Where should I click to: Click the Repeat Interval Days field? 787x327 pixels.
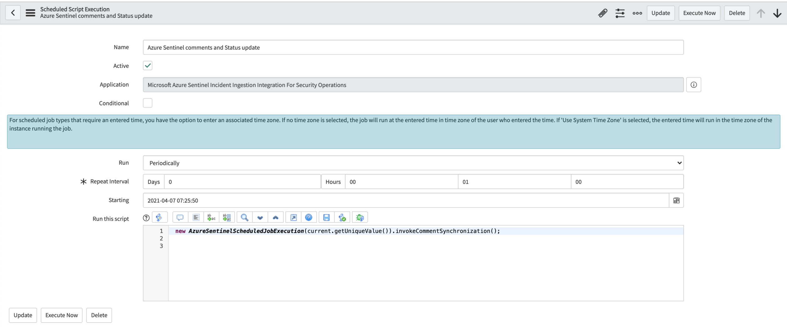pyautogui.click(x=242, y=182)
